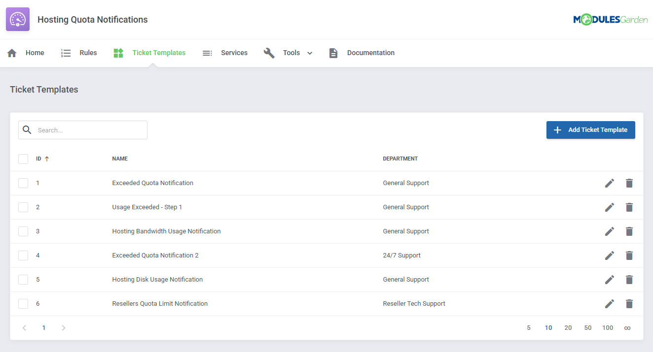Click the Hosting Quota Notifications module icon
Viewport: 653px width, 352px height.
point(17,19)
